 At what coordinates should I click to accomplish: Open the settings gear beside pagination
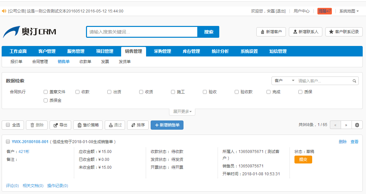357,125
